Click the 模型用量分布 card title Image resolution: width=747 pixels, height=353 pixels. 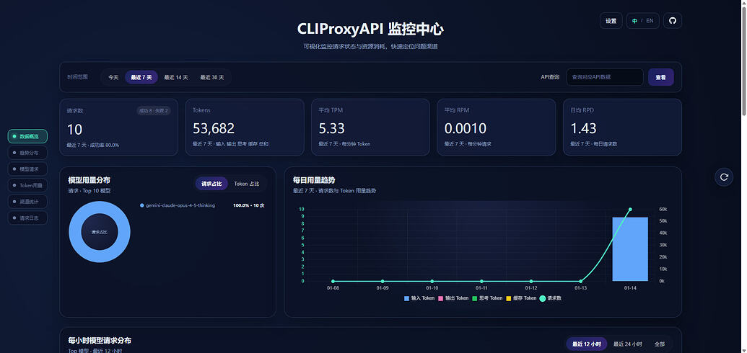tap(89, 180)
